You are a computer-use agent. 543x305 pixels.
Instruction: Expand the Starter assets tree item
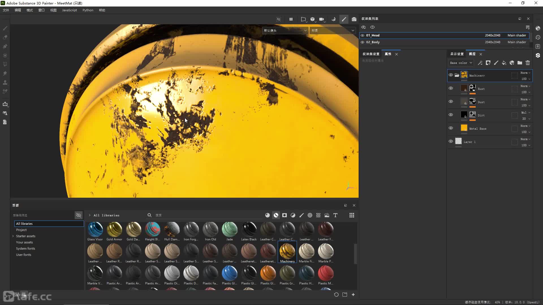coord(13,236)
